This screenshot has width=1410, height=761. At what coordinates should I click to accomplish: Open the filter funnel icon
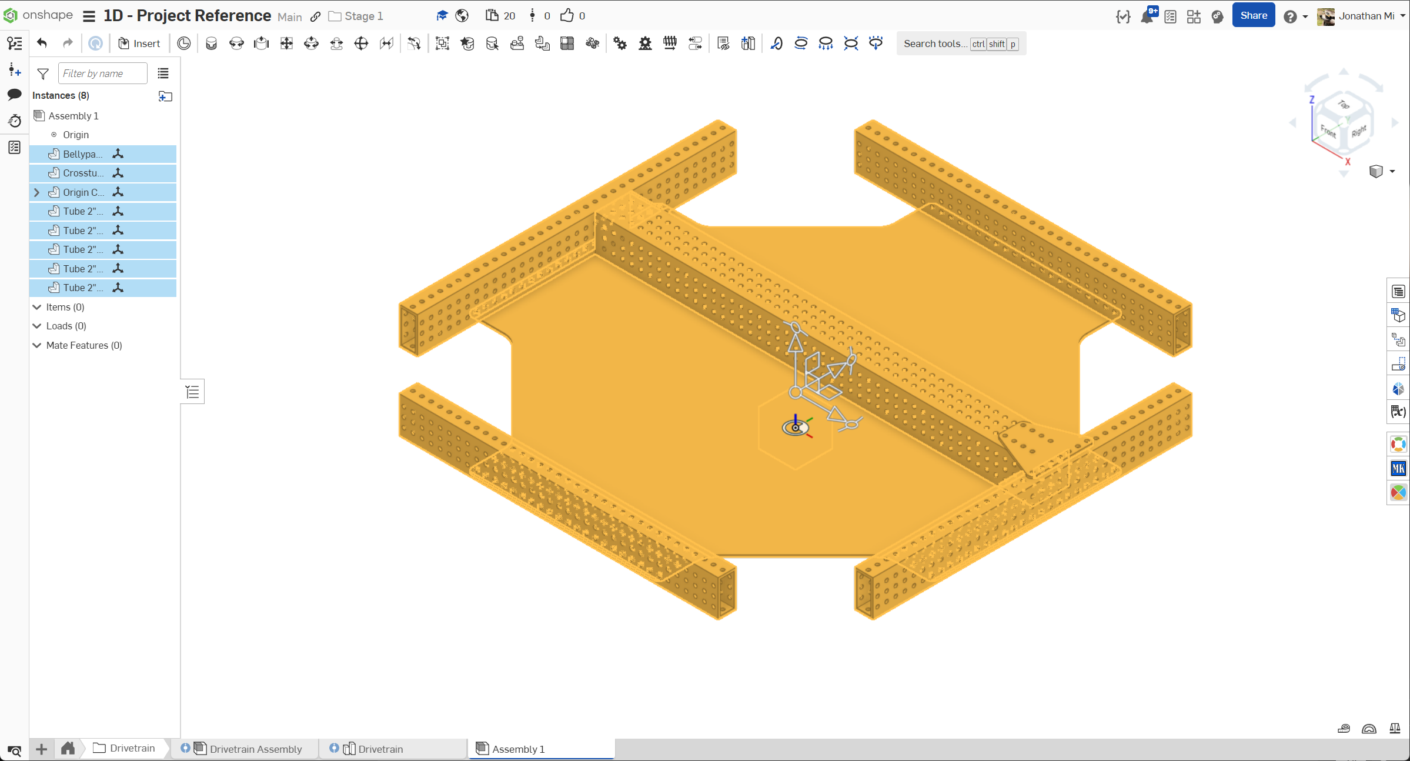(x=43, y=74)
